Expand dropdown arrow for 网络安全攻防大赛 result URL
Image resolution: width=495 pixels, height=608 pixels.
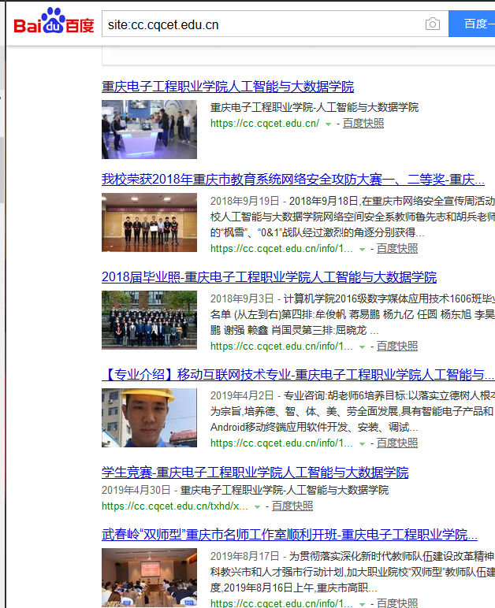click(x=362, y=250)
